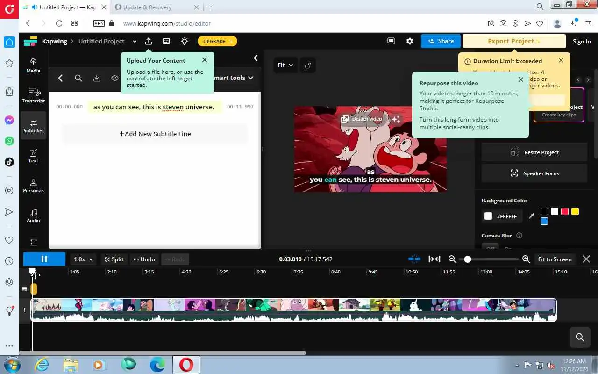This screenshot has height=374, width=598.
Task: Open the Media panel
Action: pyautogui.click(x=33, y=65)
